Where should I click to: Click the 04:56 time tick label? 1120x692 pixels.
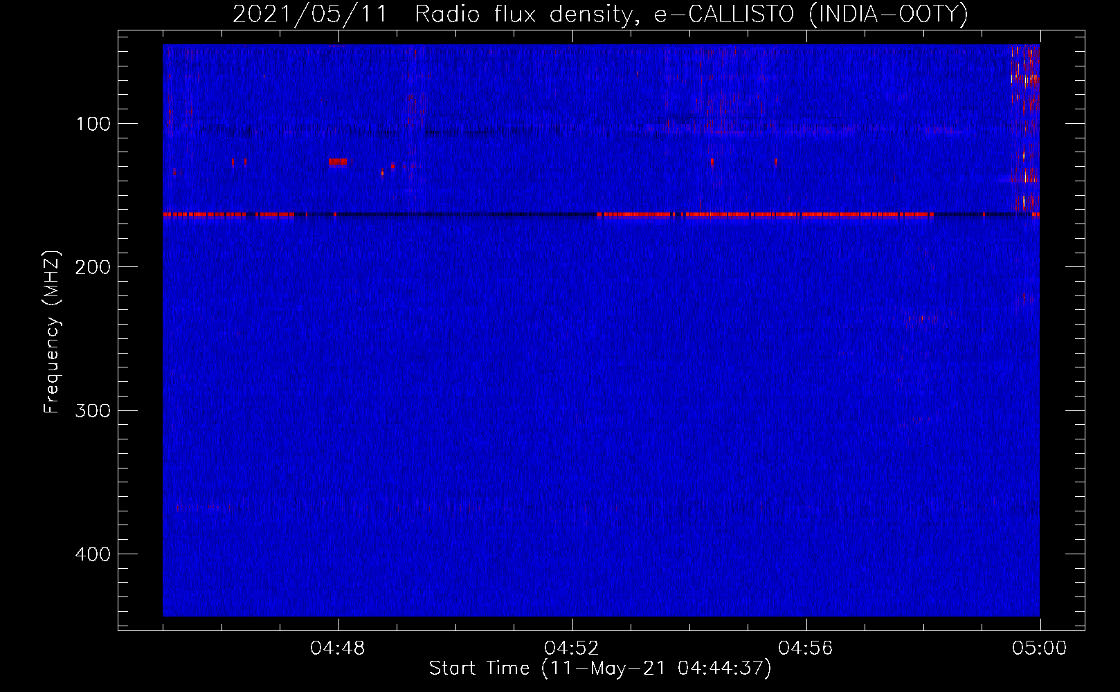tap(806, 648)
